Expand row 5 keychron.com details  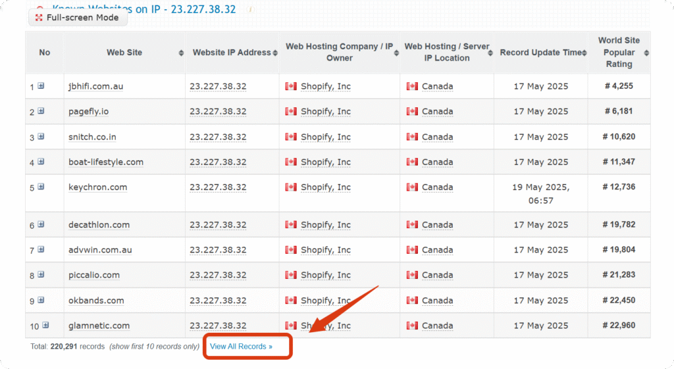click(x=41, y=187)
